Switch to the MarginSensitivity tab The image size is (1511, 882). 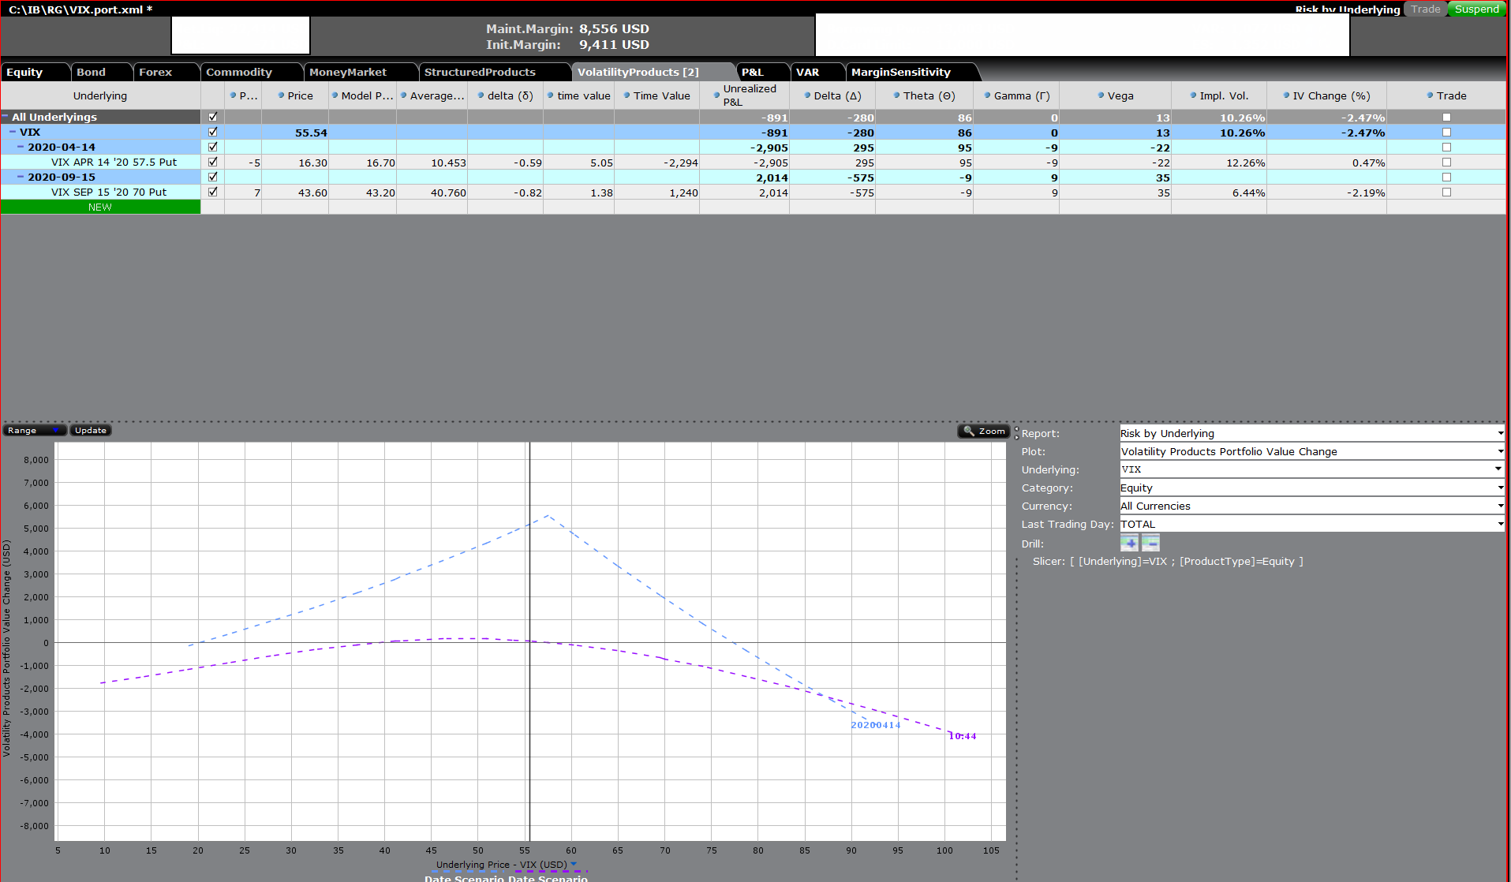point(899,72)
